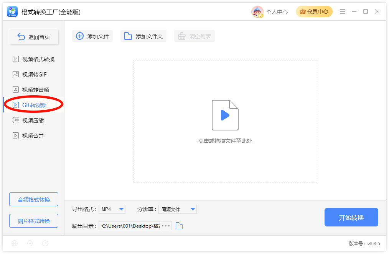Click 点击或拖拽文件至此处 text

pyautogui.click(x=225, y=141)
